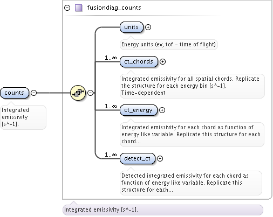The height and width of the screenshot is (217, 273).
Task: Click the sequence compositor icon
Action: click(78, 93)
